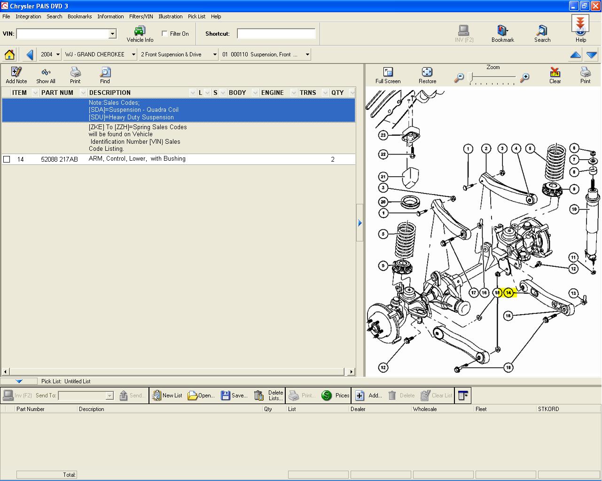Add Note to the parts list

pos(16,75)
